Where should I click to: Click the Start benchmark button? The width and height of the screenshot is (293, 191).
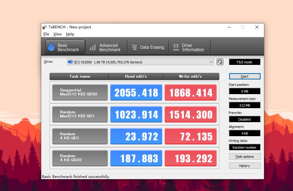(x=245, y=76)
